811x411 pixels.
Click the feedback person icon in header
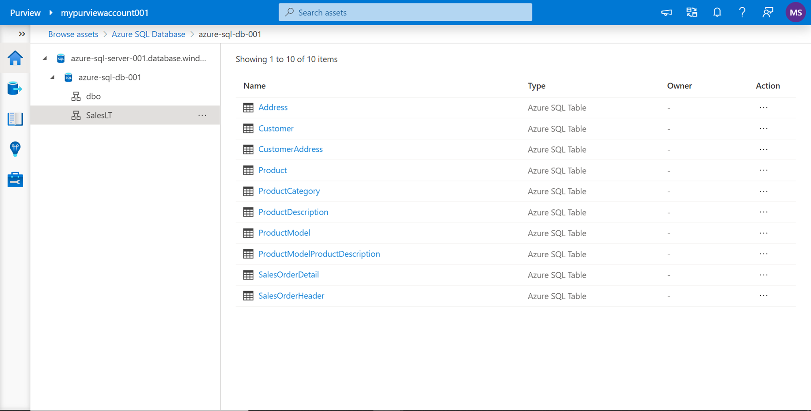pyautogui.click(x=768, y=13)
